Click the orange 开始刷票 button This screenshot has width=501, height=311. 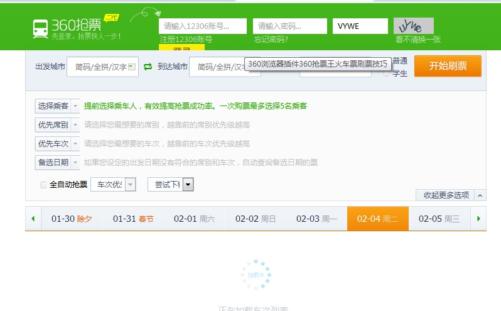pyautogui.click(x=448, y=66)
